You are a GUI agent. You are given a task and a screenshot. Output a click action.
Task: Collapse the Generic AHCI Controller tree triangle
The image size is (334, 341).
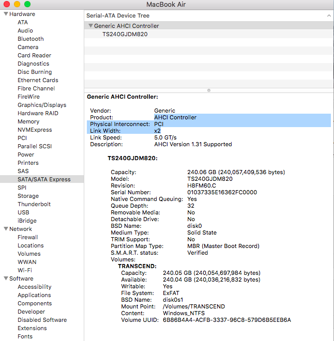pos(90,26)
